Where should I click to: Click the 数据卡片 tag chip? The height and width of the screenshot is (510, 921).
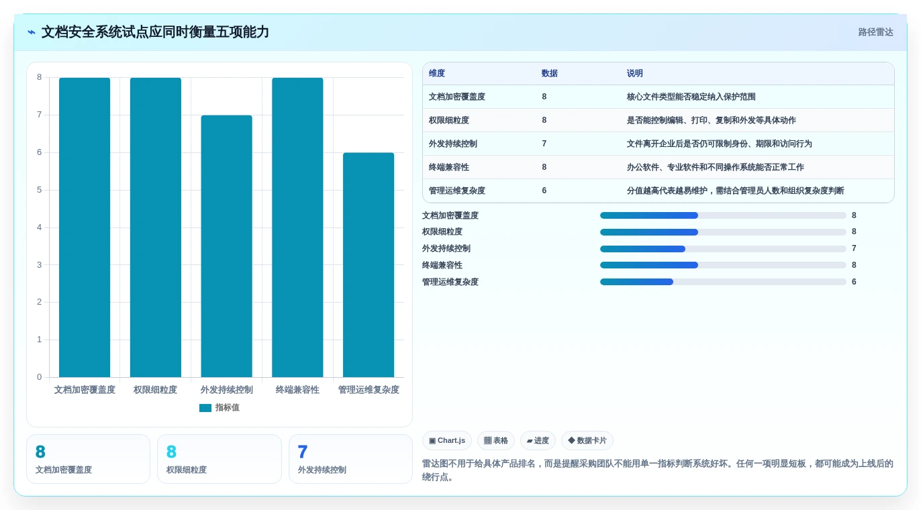tap(587, 441)
